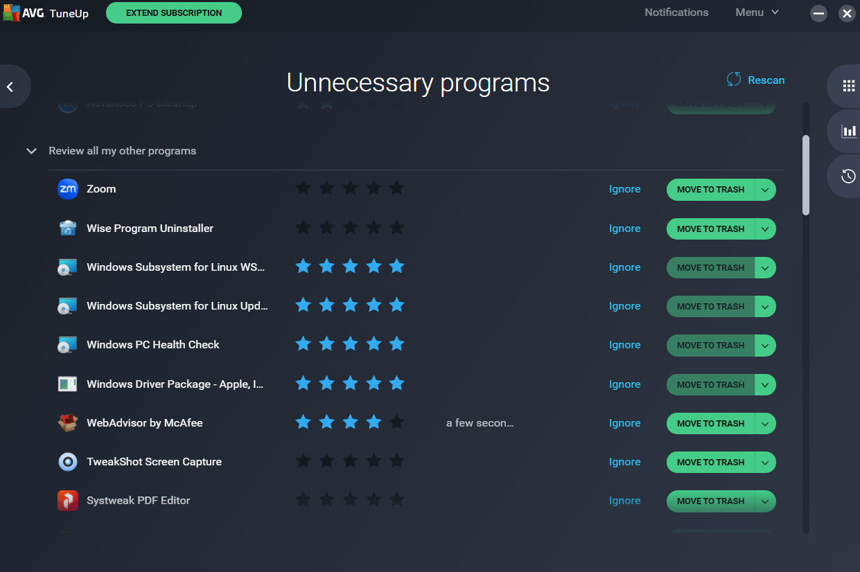Click the Systweak PDF Editor icon
This screenshot has width=860, height=572.
(68, 501)
